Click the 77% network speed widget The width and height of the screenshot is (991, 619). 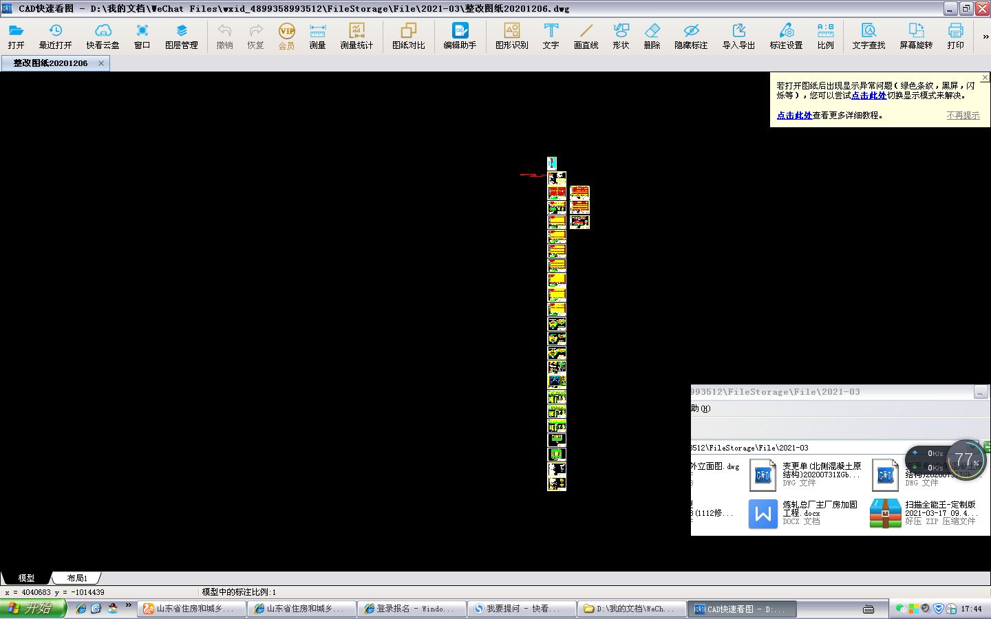tap(966, 459)
